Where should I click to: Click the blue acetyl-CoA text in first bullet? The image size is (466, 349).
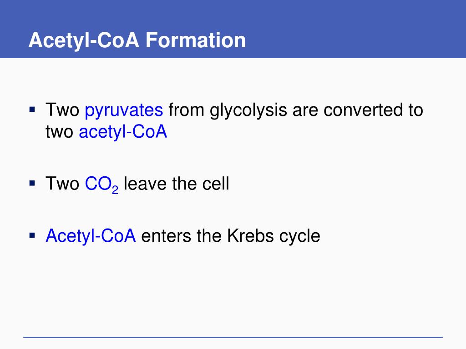pos(123,131)
